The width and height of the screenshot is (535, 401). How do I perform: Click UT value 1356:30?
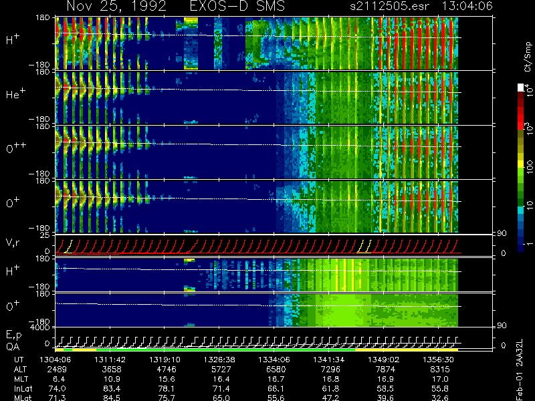coord(439,360)
